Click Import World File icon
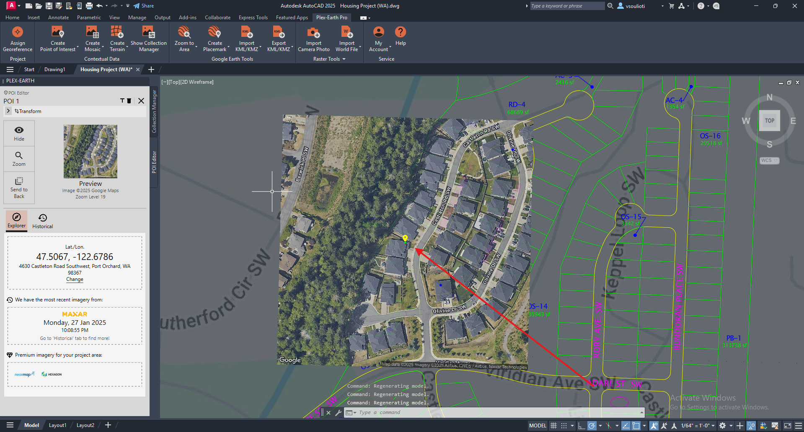This screenshot has width=804, height=432. 346,32
